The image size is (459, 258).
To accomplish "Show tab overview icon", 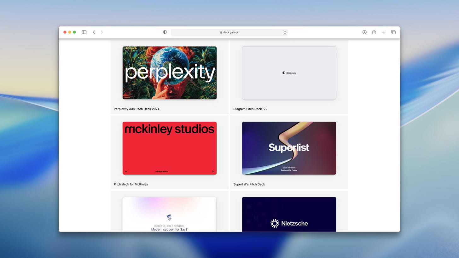I will [x=393, y=32].
